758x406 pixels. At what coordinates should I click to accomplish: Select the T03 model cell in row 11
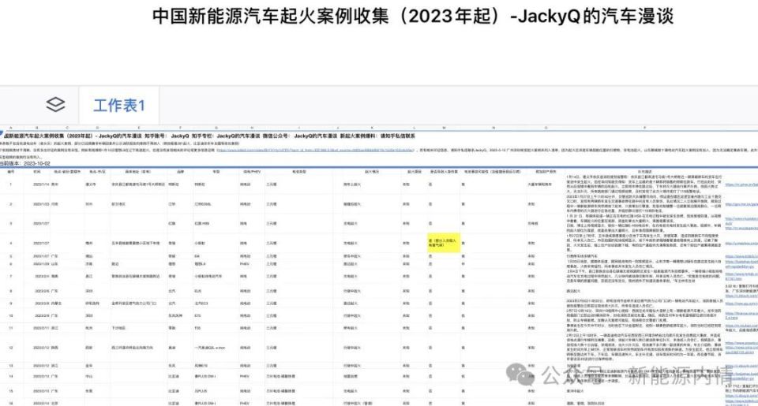[197, 328]
